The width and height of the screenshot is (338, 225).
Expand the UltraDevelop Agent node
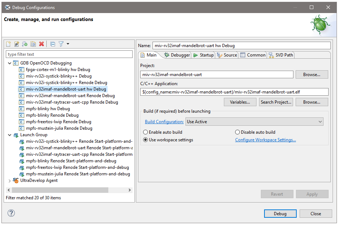9,181
